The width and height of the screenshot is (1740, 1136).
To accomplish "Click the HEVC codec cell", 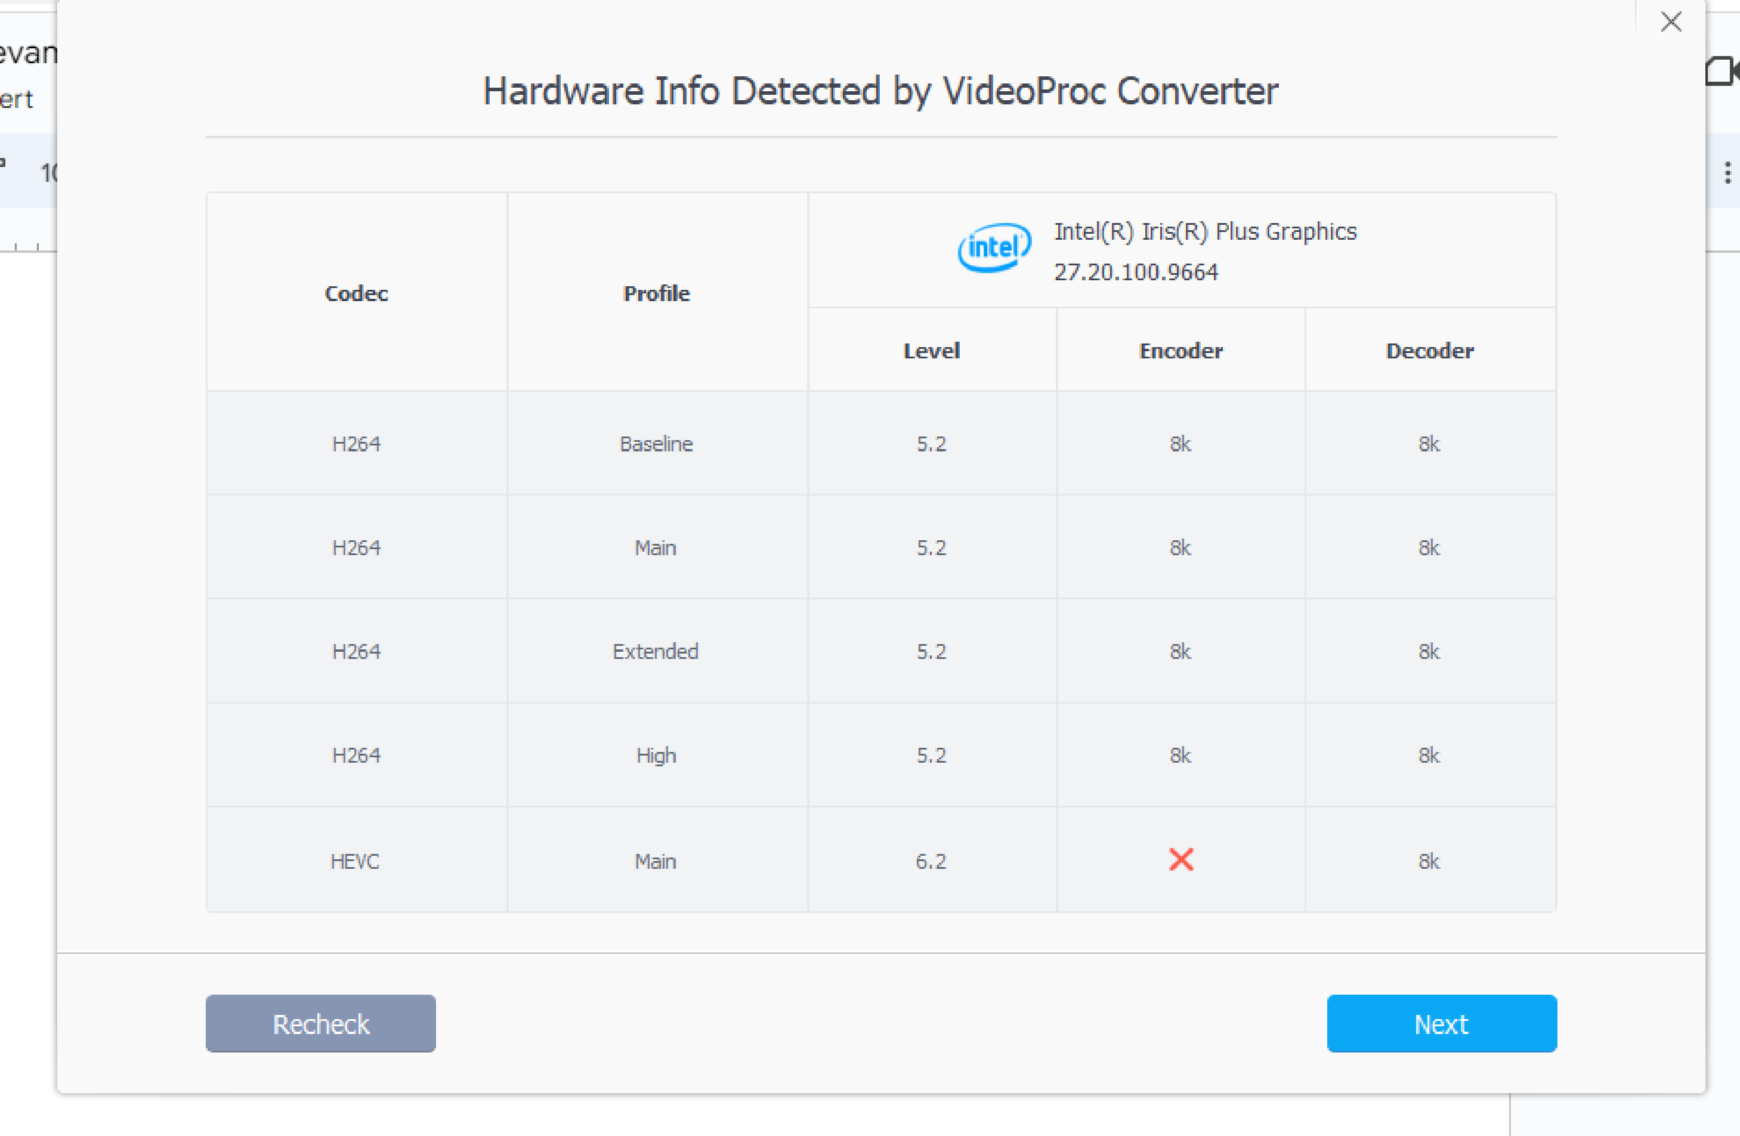I will (356, 861).
